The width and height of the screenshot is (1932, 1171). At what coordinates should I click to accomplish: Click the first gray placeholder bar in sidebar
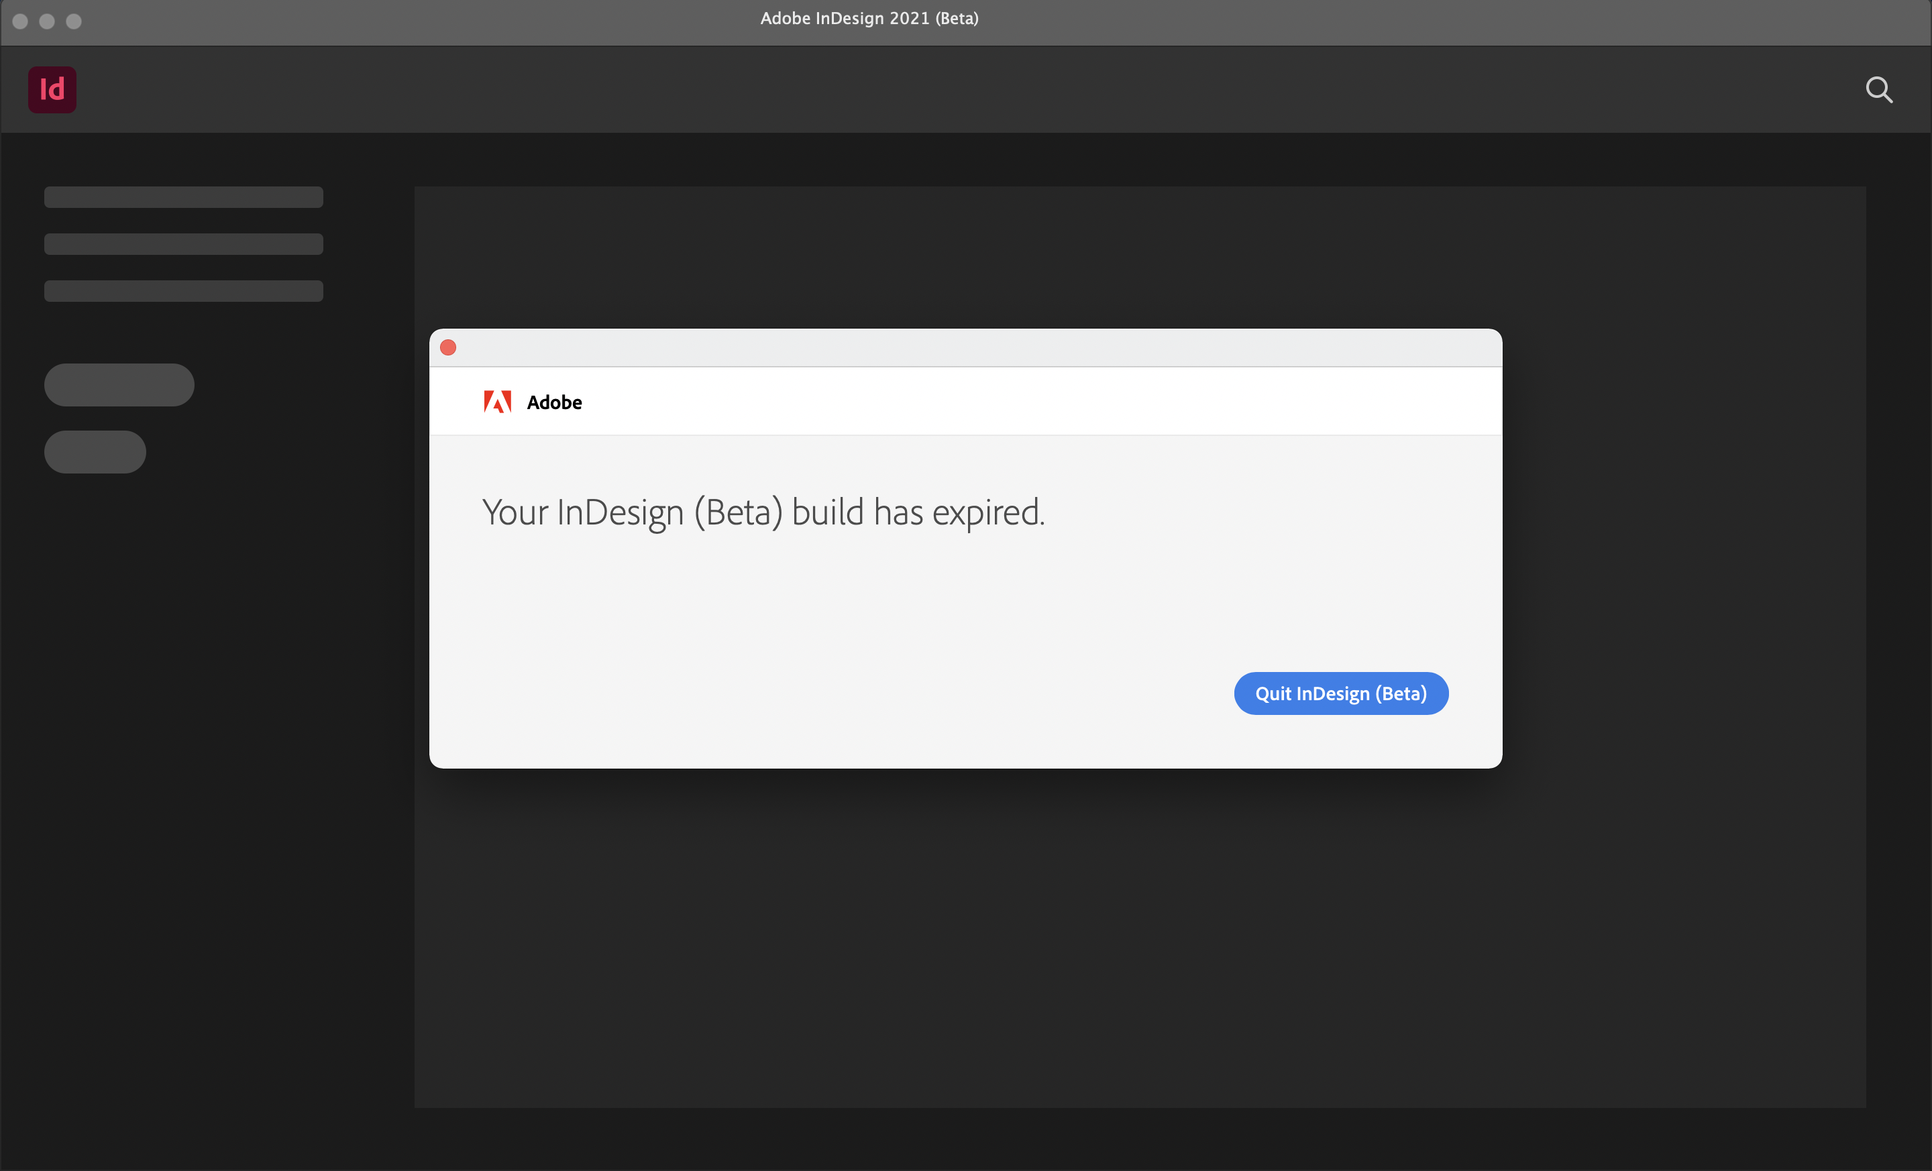point(184,197)
